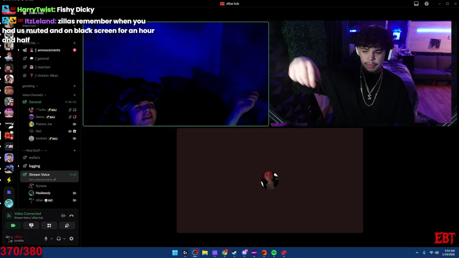
Task: Open Google Chrome from taskbar
Action: click(224, 253)
